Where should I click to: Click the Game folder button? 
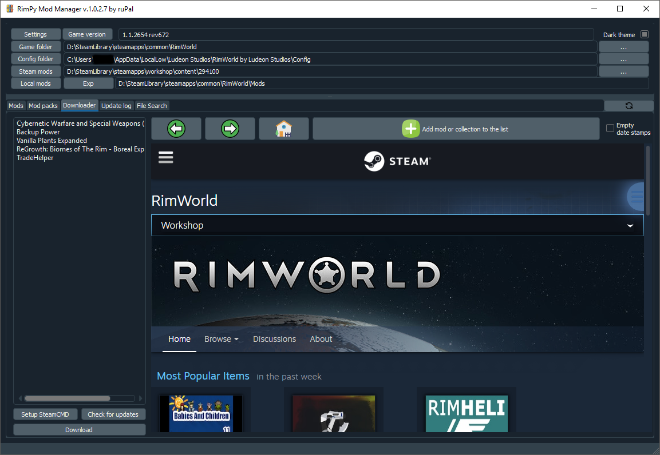36,47
